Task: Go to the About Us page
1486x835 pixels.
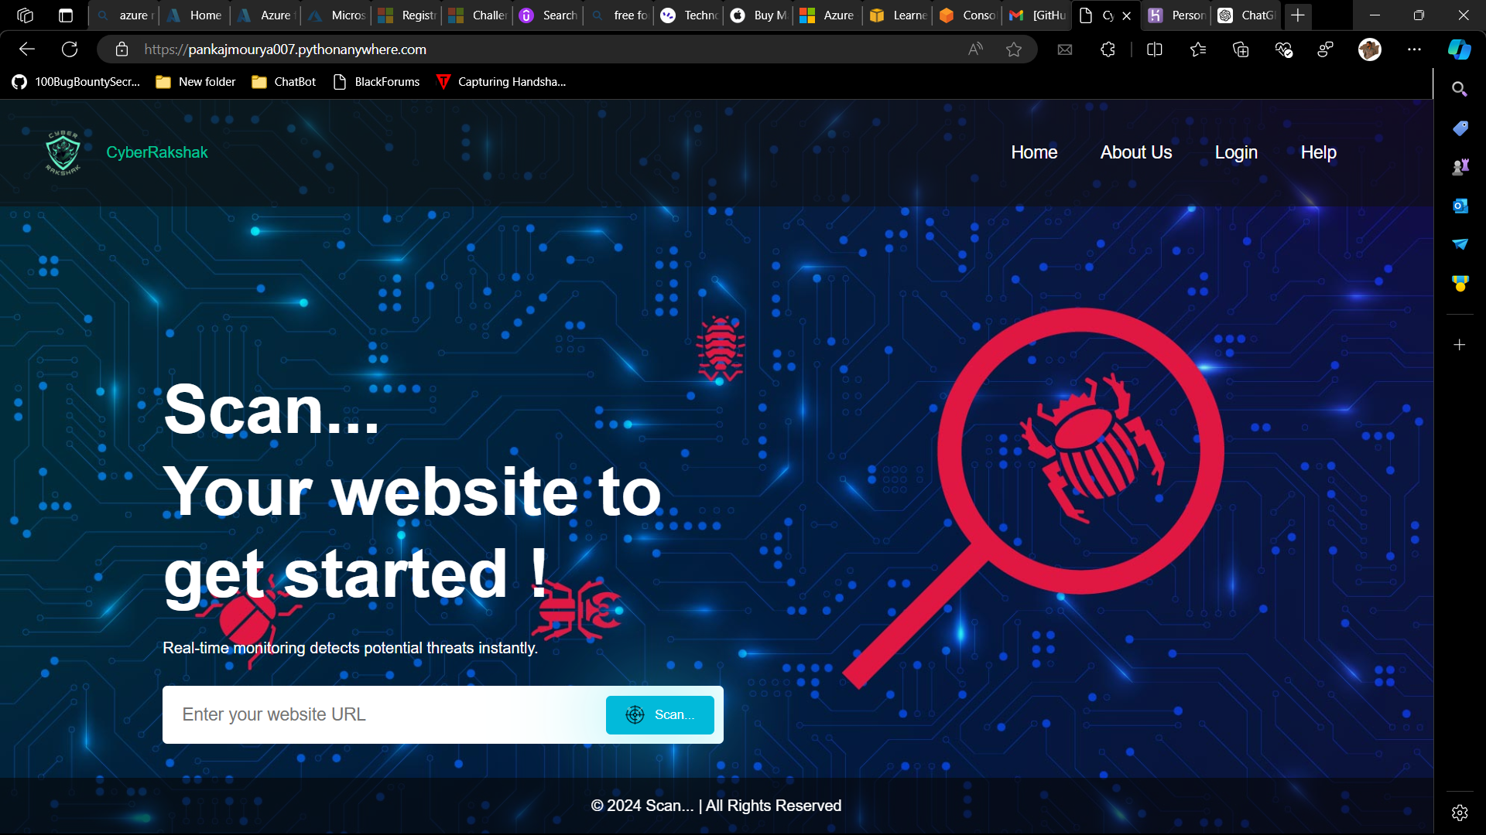Action: pyautogui.click(x=1135, y=152)
